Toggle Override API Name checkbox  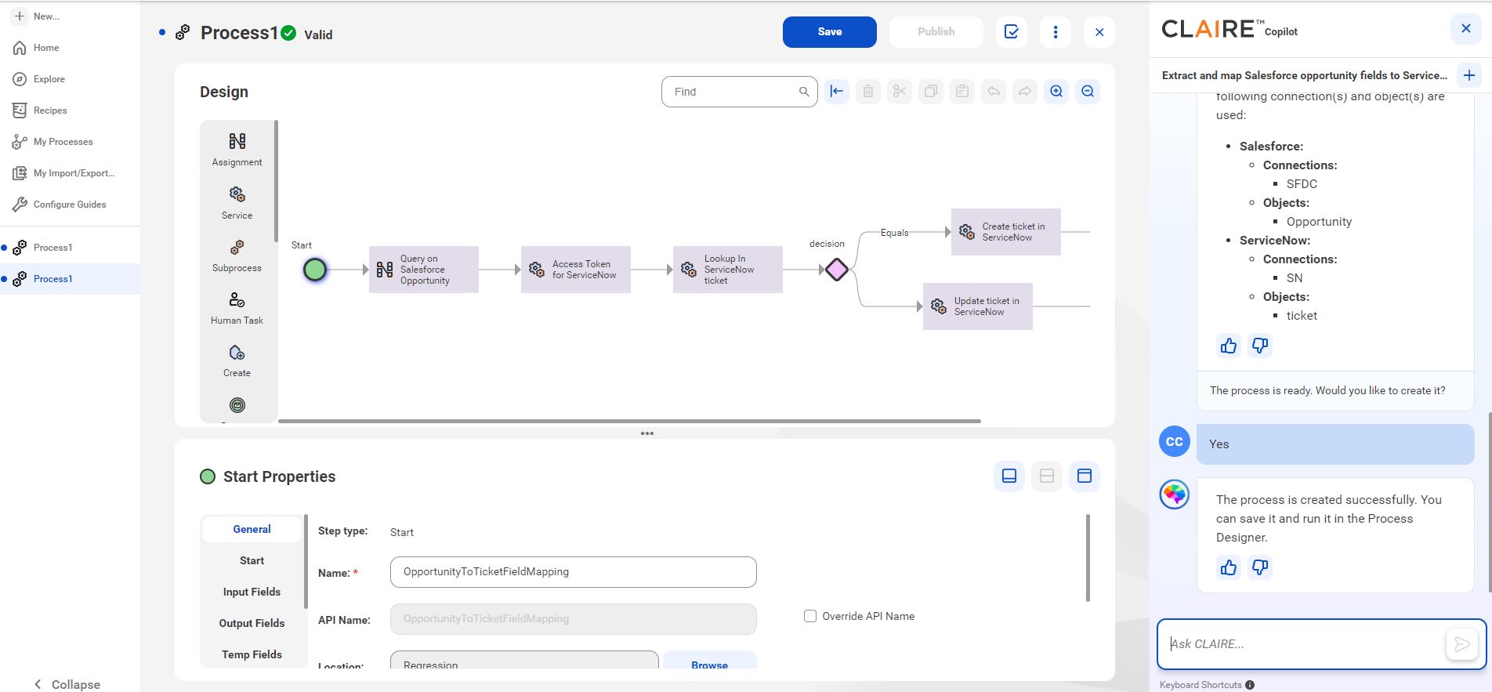(810, 616)
